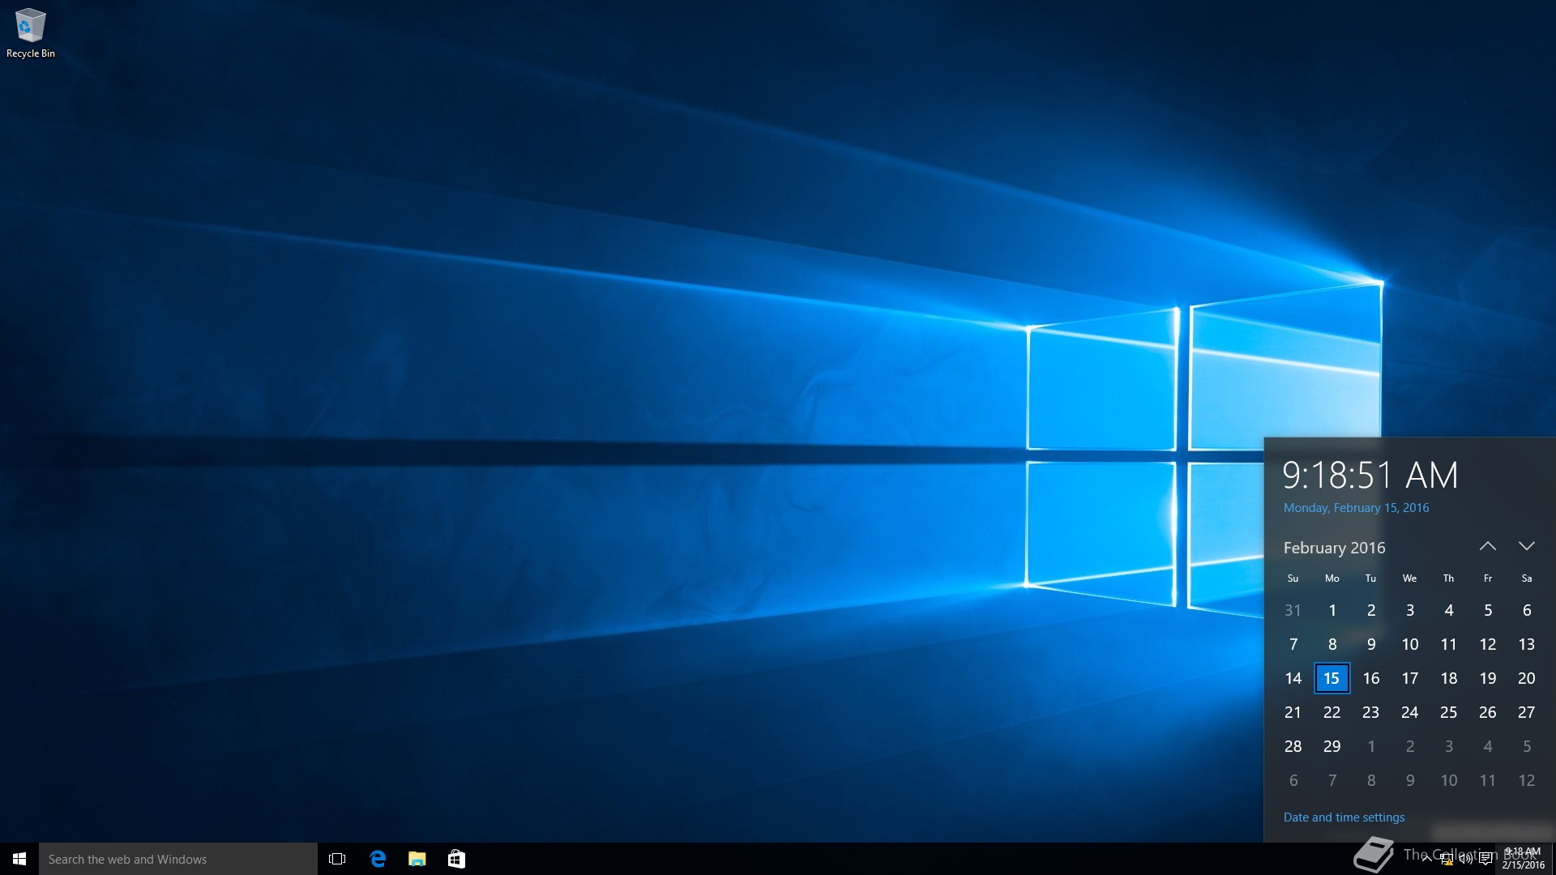Show hidden system tray icons
Image resolution: width=1556 pixels, height=875 pixels.
(1426, 859)
